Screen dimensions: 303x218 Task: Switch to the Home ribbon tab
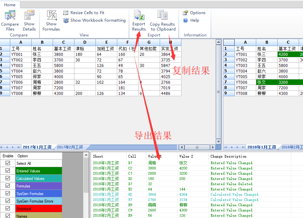[10, 5]
